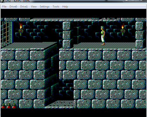147x117 pixels.
Task: Open the Drive0 menu
Action: [13, 7]
